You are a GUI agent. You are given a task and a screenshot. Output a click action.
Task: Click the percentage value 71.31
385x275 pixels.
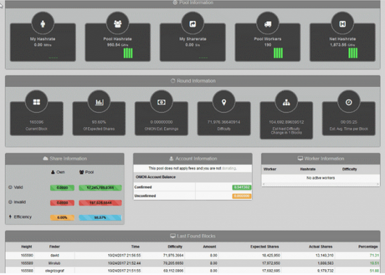click(x=374, y=255)
